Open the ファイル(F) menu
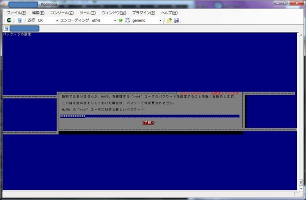306x200 pixels. coord(16,13)
